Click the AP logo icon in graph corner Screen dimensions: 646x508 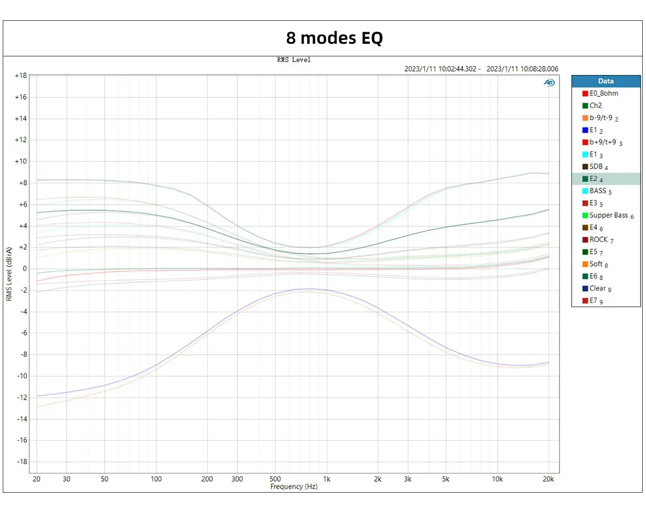click(x=549, y=83)
